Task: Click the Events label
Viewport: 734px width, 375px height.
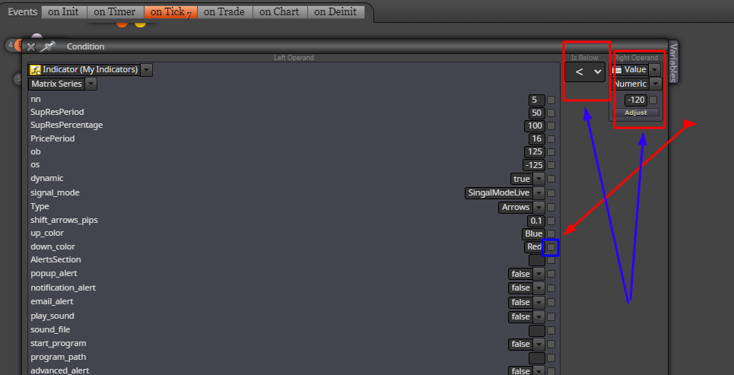Action: (23, 11)
